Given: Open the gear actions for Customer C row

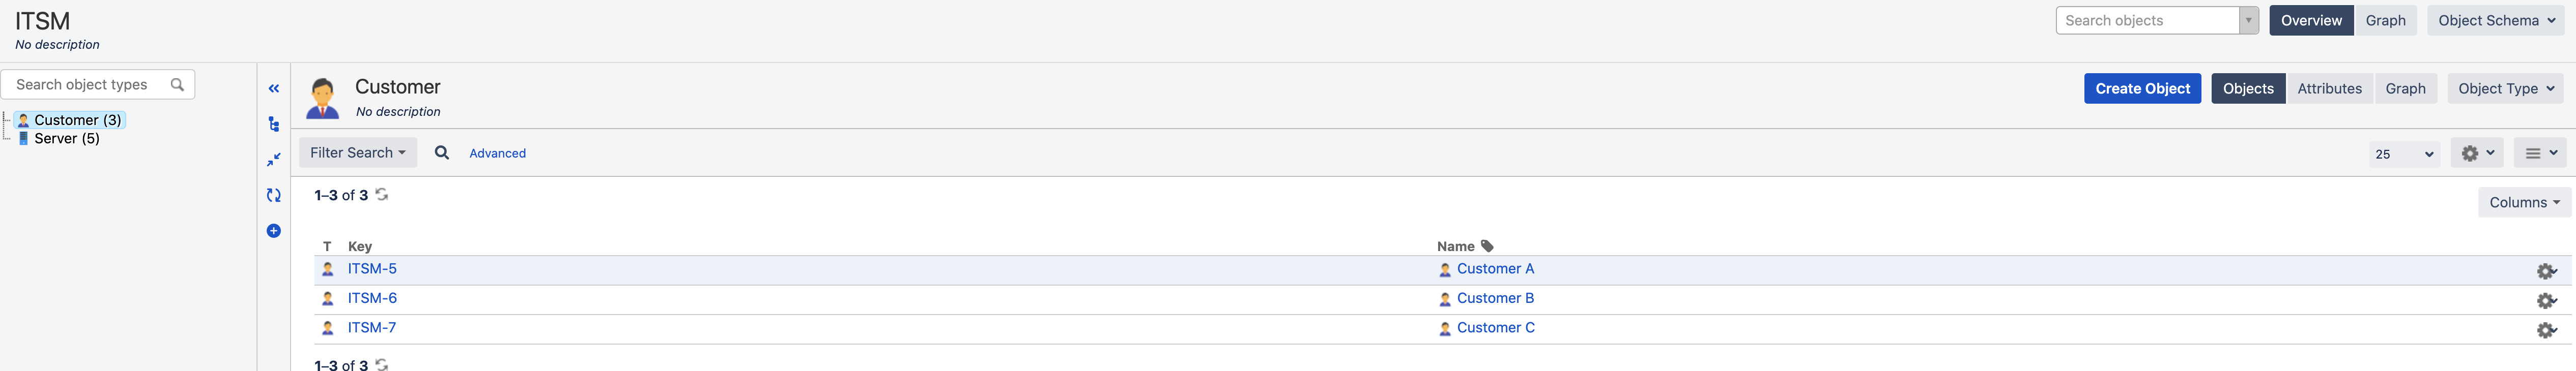Looking at the screenshot, I should (x=2545, y=330).
